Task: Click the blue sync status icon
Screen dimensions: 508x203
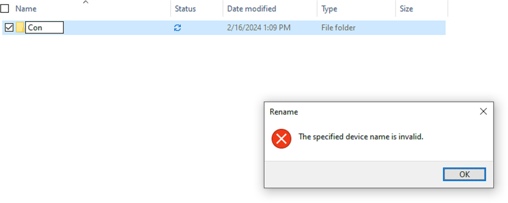Action: [x=178, y=28]
